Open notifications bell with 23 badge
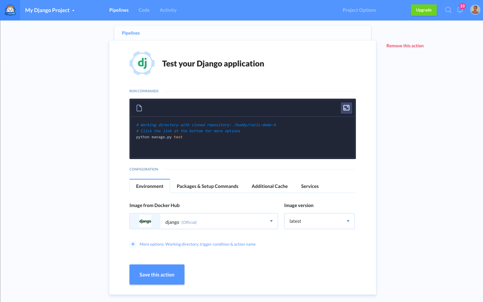This screenshot has height=302, width=483. tap(460, 9)
